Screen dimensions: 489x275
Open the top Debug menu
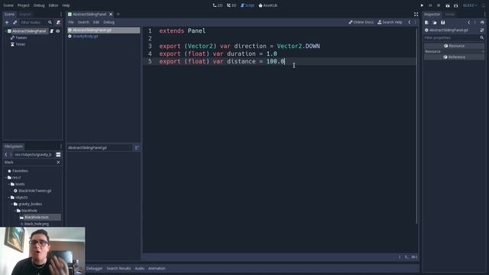pos(39,5)
